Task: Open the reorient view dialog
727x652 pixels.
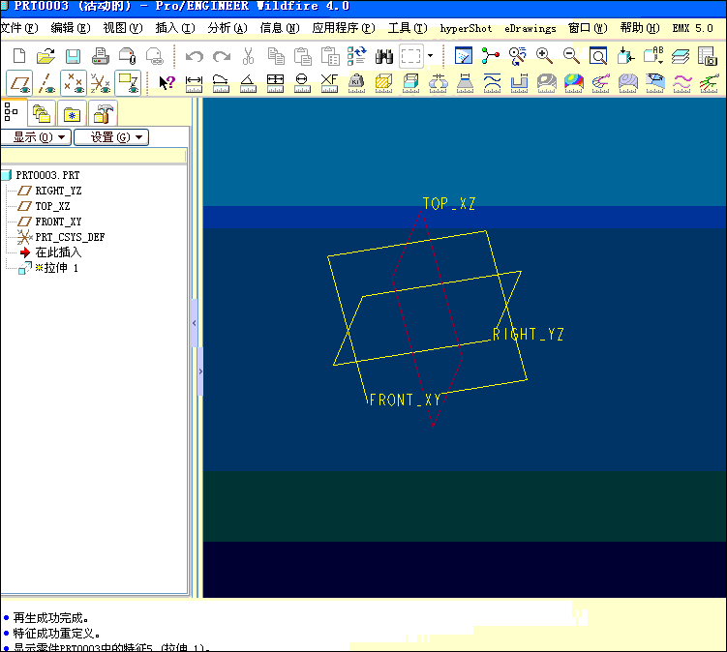Action: point(625,56)
